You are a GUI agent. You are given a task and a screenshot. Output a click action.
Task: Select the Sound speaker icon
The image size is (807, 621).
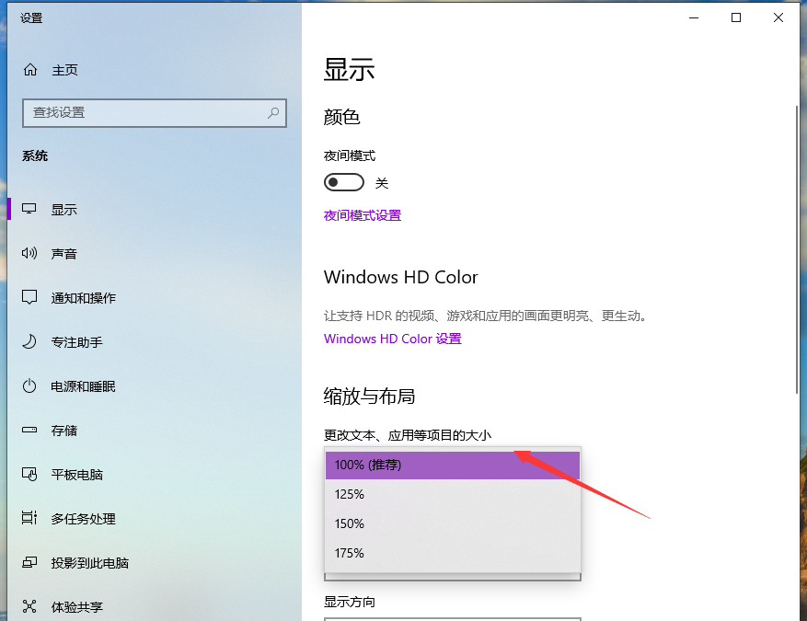(30, 254)
